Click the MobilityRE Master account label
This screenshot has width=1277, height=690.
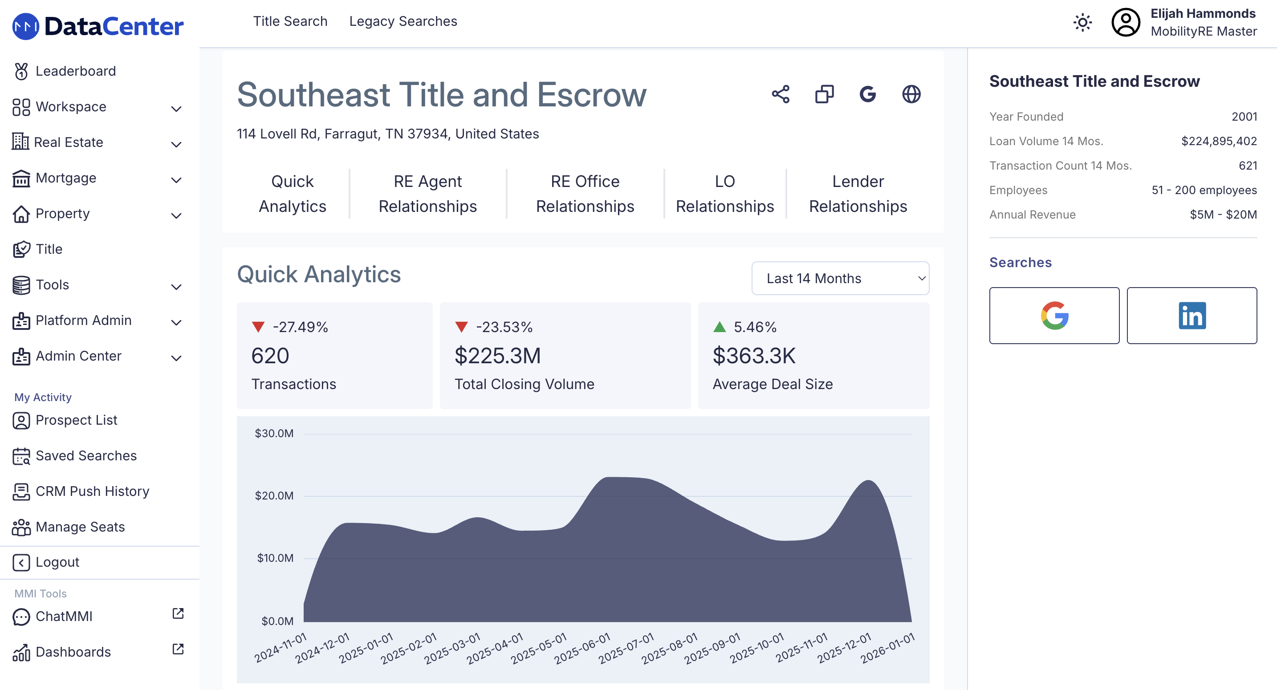tap(1204, 31)
